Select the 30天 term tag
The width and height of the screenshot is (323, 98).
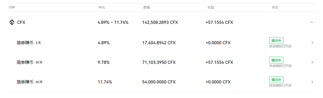(x=39, y=63)
